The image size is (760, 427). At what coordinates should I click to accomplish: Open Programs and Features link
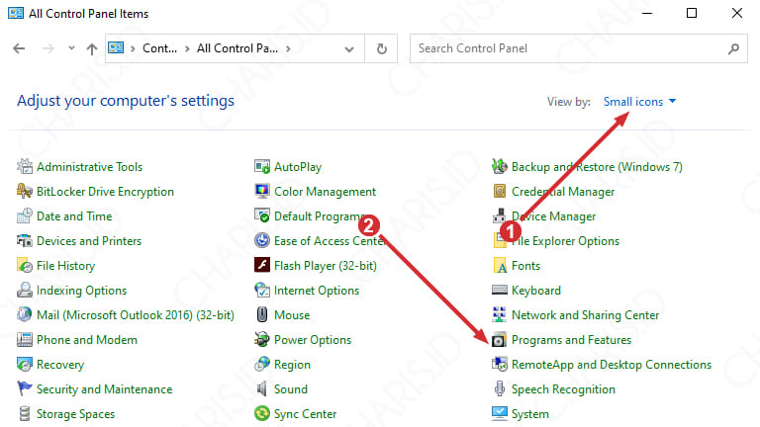[x=571, y=340]
